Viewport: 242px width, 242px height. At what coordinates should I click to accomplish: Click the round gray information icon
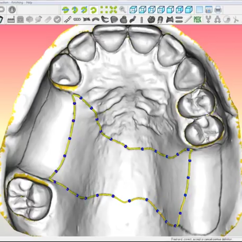[12, 10]
